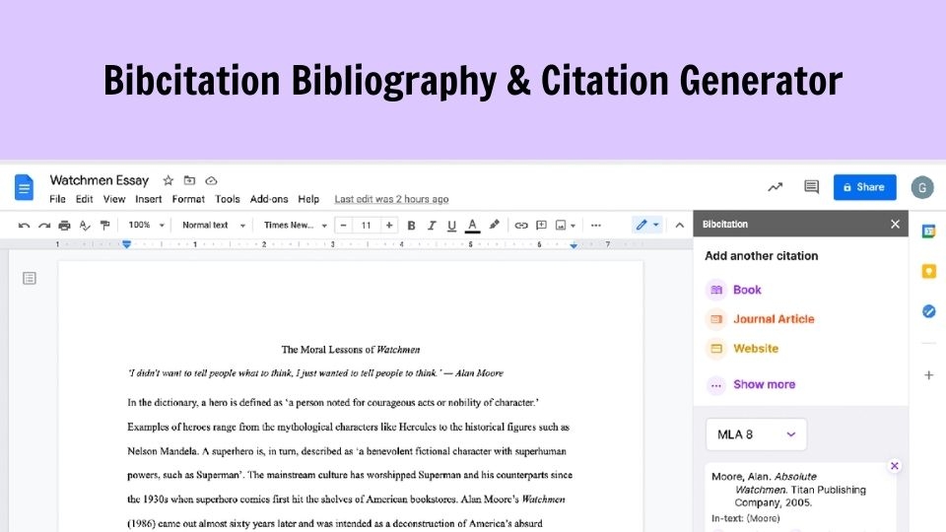Show more citation source types
The height and width of the screenshot is (532, 946).
(x=751, y=385)
